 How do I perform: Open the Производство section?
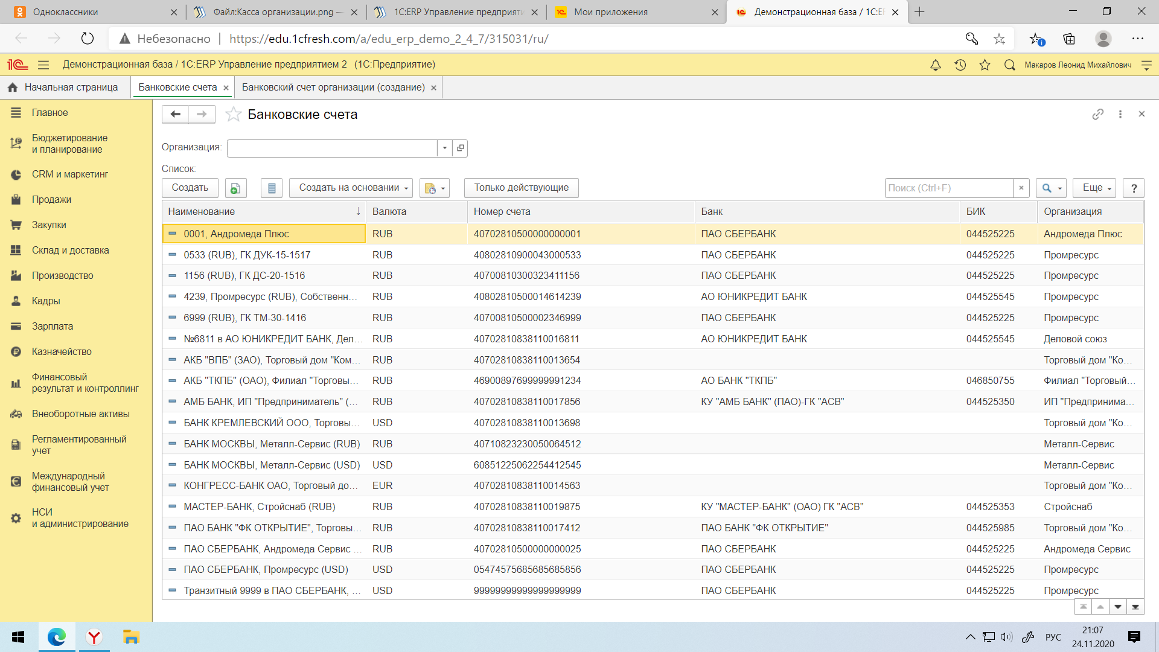click(76, 276)
